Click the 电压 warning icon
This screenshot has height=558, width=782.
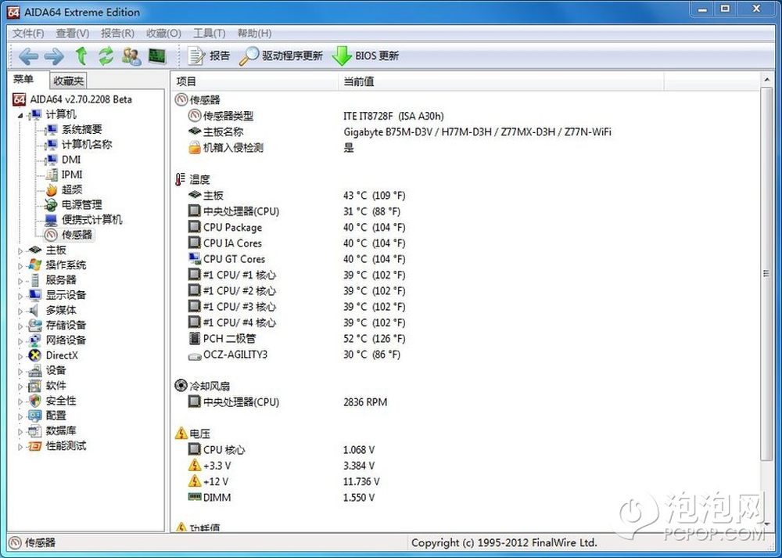click(x=181, y=434)
